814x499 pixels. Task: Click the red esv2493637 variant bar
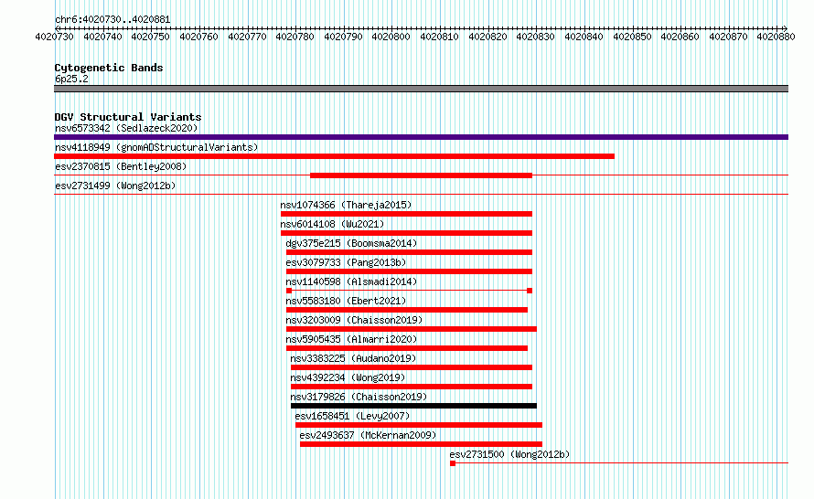[x=421, y=444]
